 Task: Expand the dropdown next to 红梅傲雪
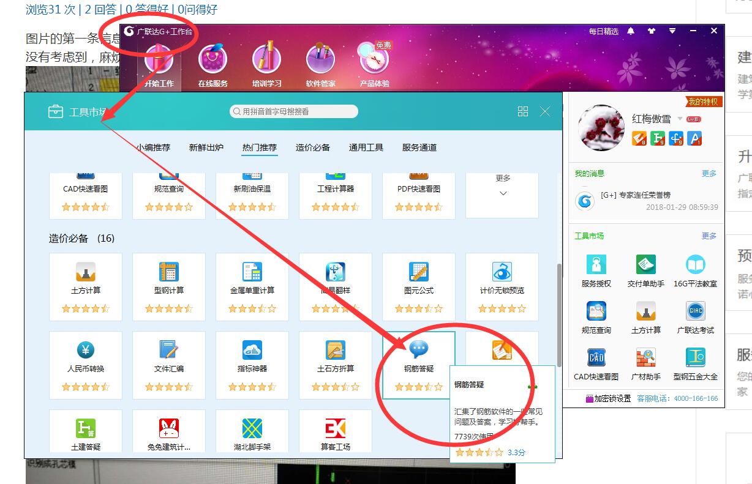(680, 119)
